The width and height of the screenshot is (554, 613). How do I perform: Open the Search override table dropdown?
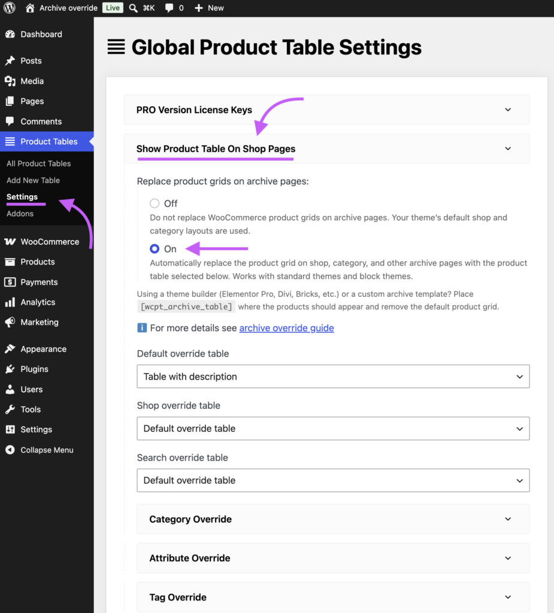pyautogui.click(x=334, y=480)
